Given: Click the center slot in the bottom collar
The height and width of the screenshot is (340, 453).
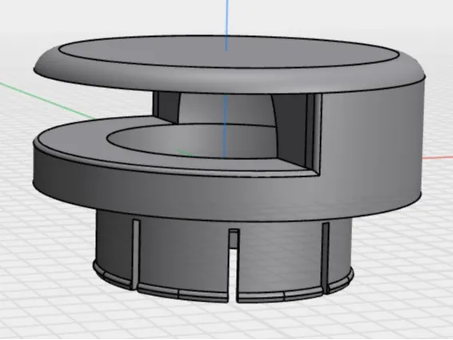Looking at the screenshot, I should pyautogui.click(x=233, y=274).
